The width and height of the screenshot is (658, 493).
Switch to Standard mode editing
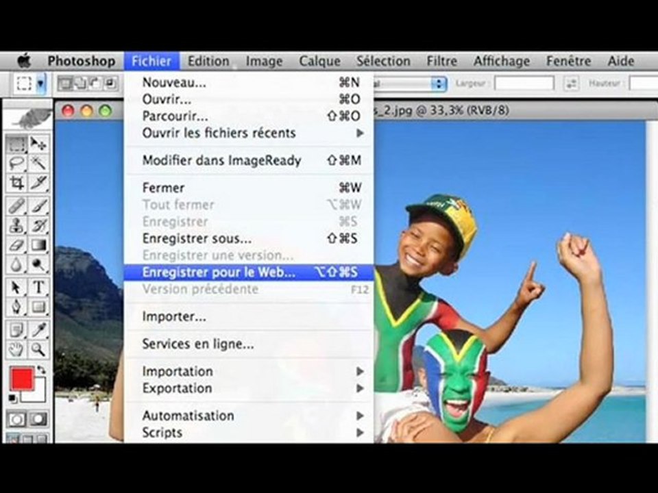click(16, 419)
